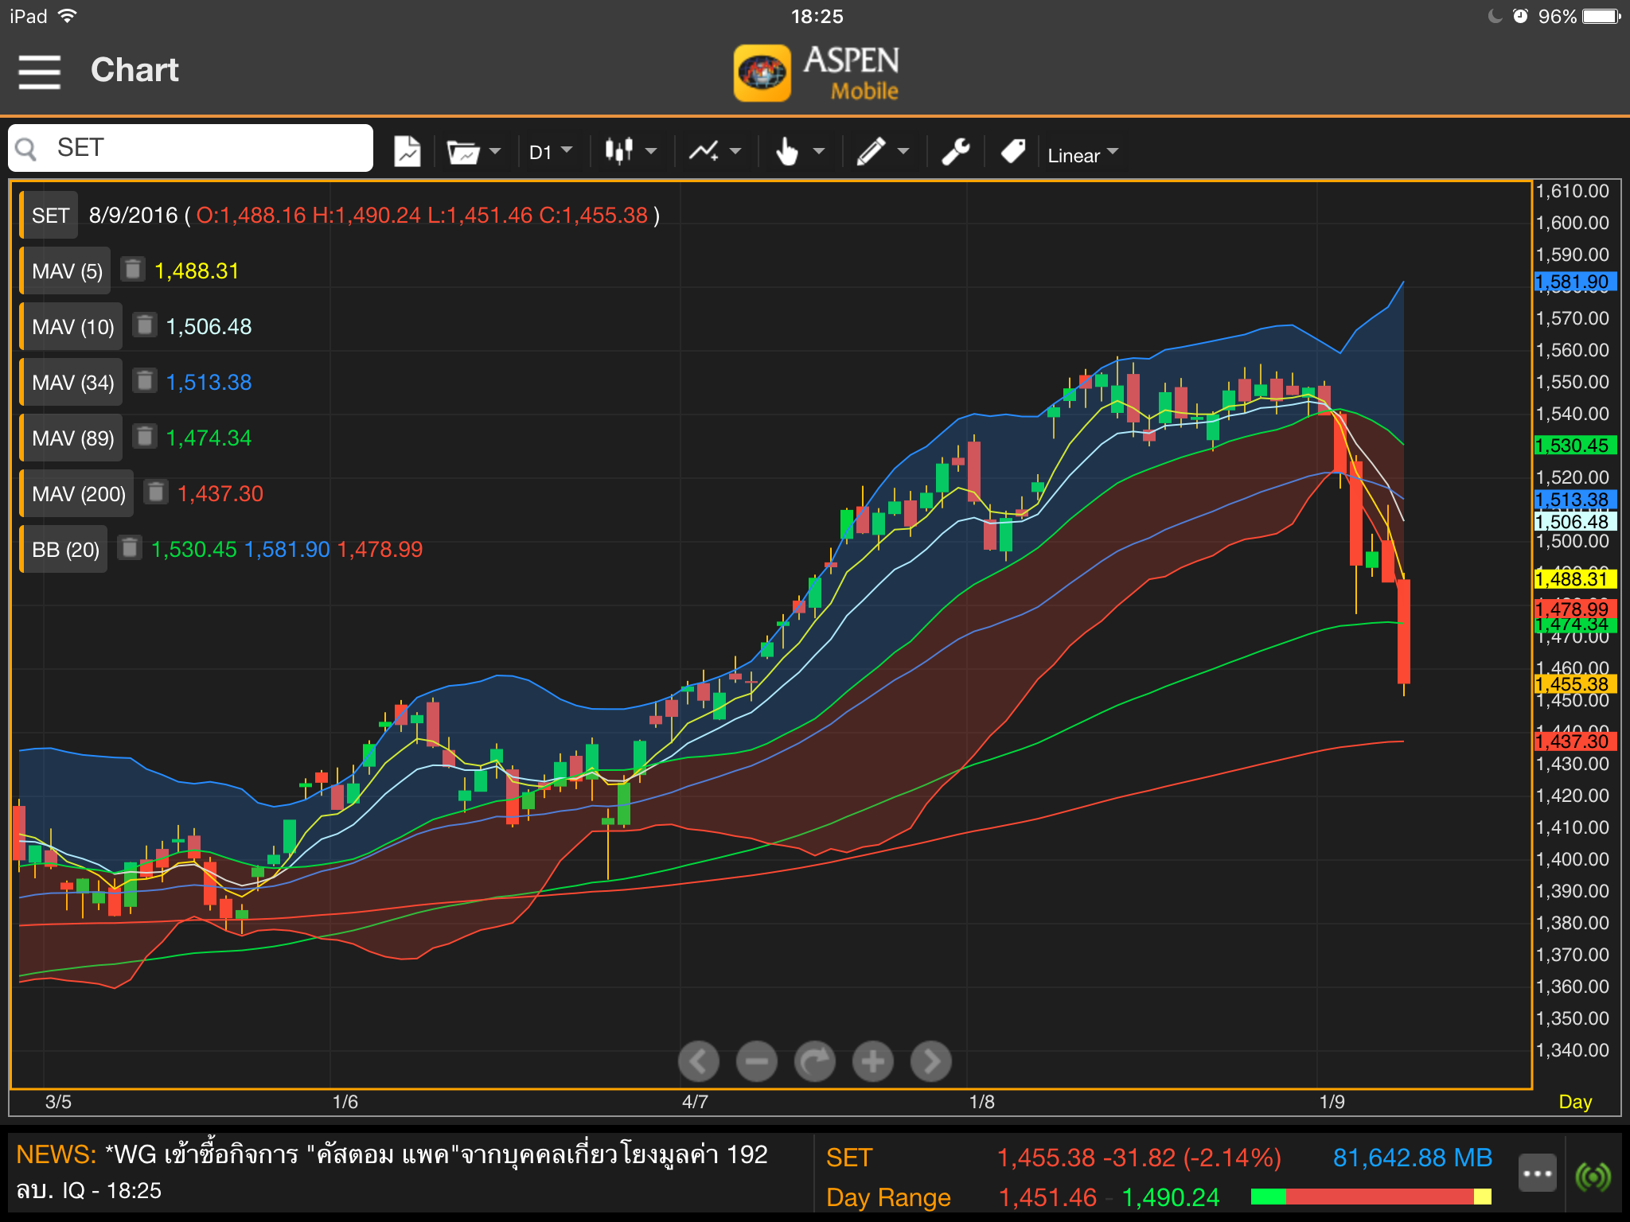Zoom out with the minus button

coord(756,1061)
